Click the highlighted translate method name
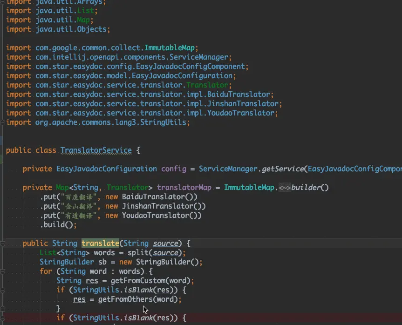 coord(100,243)
